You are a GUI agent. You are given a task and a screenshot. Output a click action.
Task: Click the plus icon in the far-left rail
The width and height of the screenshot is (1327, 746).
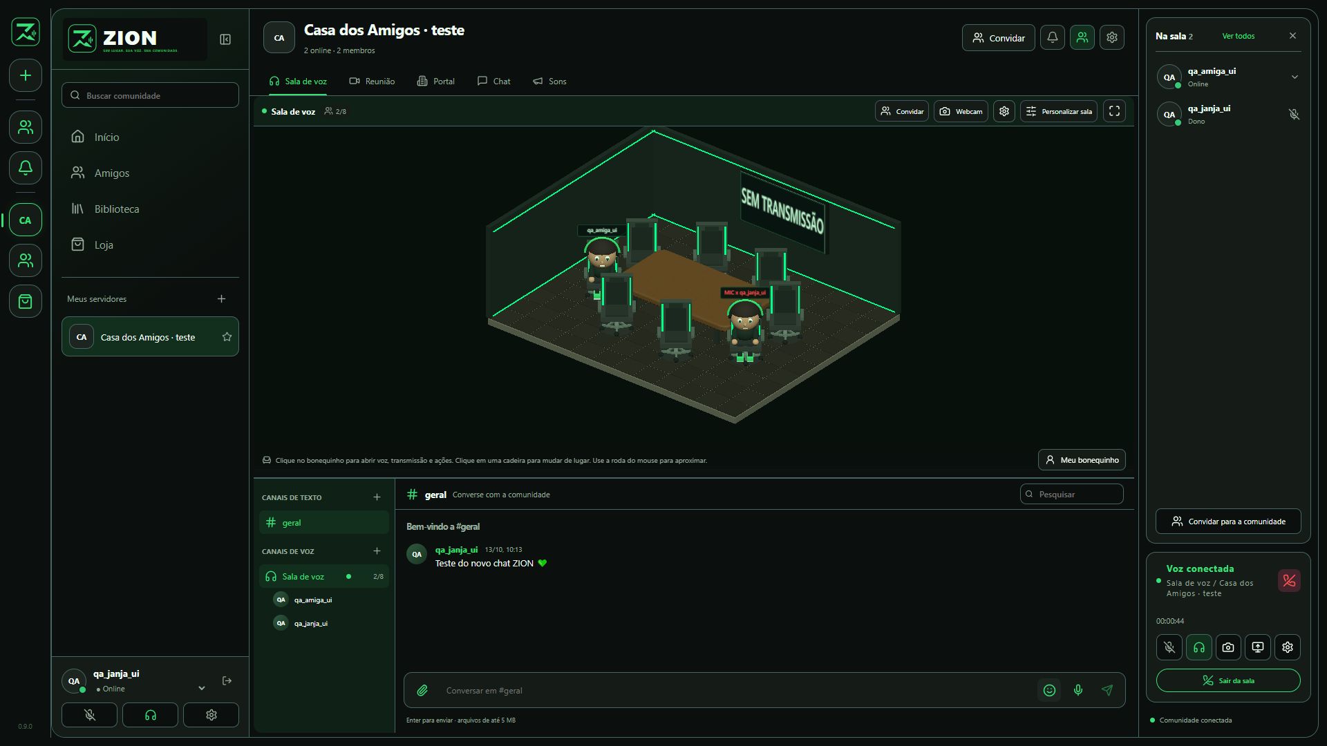pos(26,75)
